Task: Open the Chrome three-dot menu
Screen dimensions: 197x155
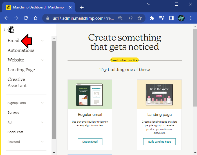Action: pos(191,18)
